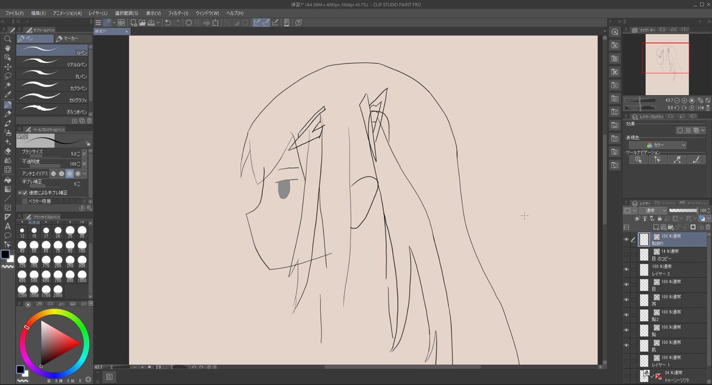
Task: Show the レイヤー 1 layer
Action: click(x=626, y=361)
